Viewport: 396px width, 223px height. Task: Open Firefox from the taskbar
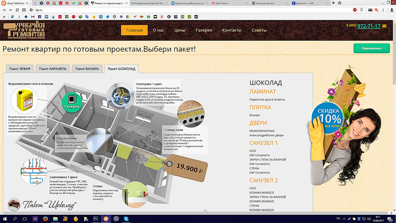(45, 218)
